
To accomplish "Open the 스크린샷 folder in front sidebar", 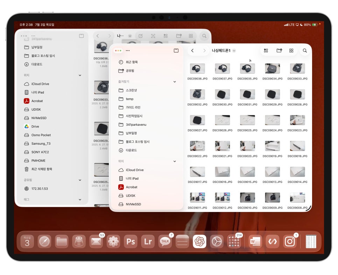I will [x=147, y=90].
